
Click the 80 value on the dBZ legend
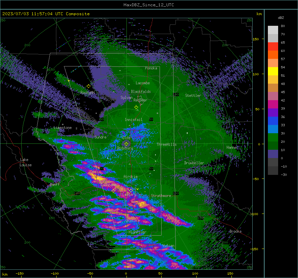(283, 26)
